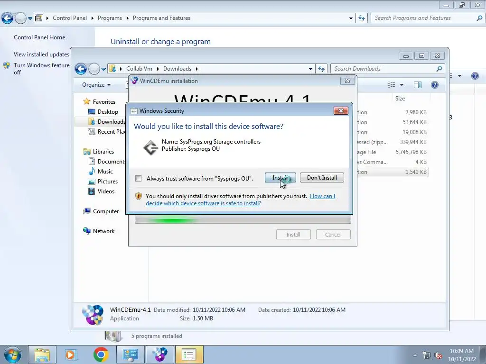Open Pictures library in navigation pane
The height and width of the screenshot is (364, 486).
108,182
